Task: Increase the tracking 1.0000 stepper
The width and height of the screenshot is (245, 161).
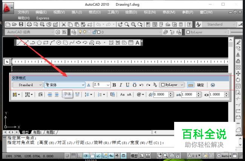Action: pyautogui.click(x=198, y=93)
